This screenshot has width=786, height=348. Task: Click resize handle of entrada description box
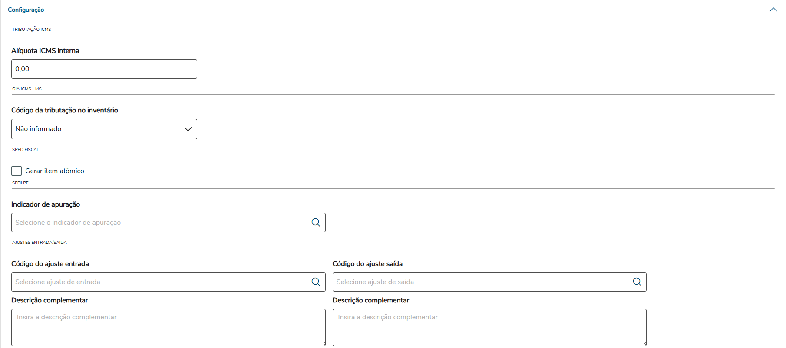coord(323,344)
